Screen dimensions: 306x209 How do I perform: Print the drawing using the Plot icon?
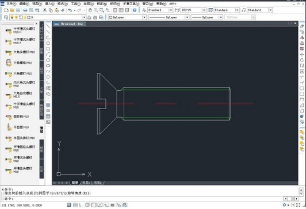(25, 10)
